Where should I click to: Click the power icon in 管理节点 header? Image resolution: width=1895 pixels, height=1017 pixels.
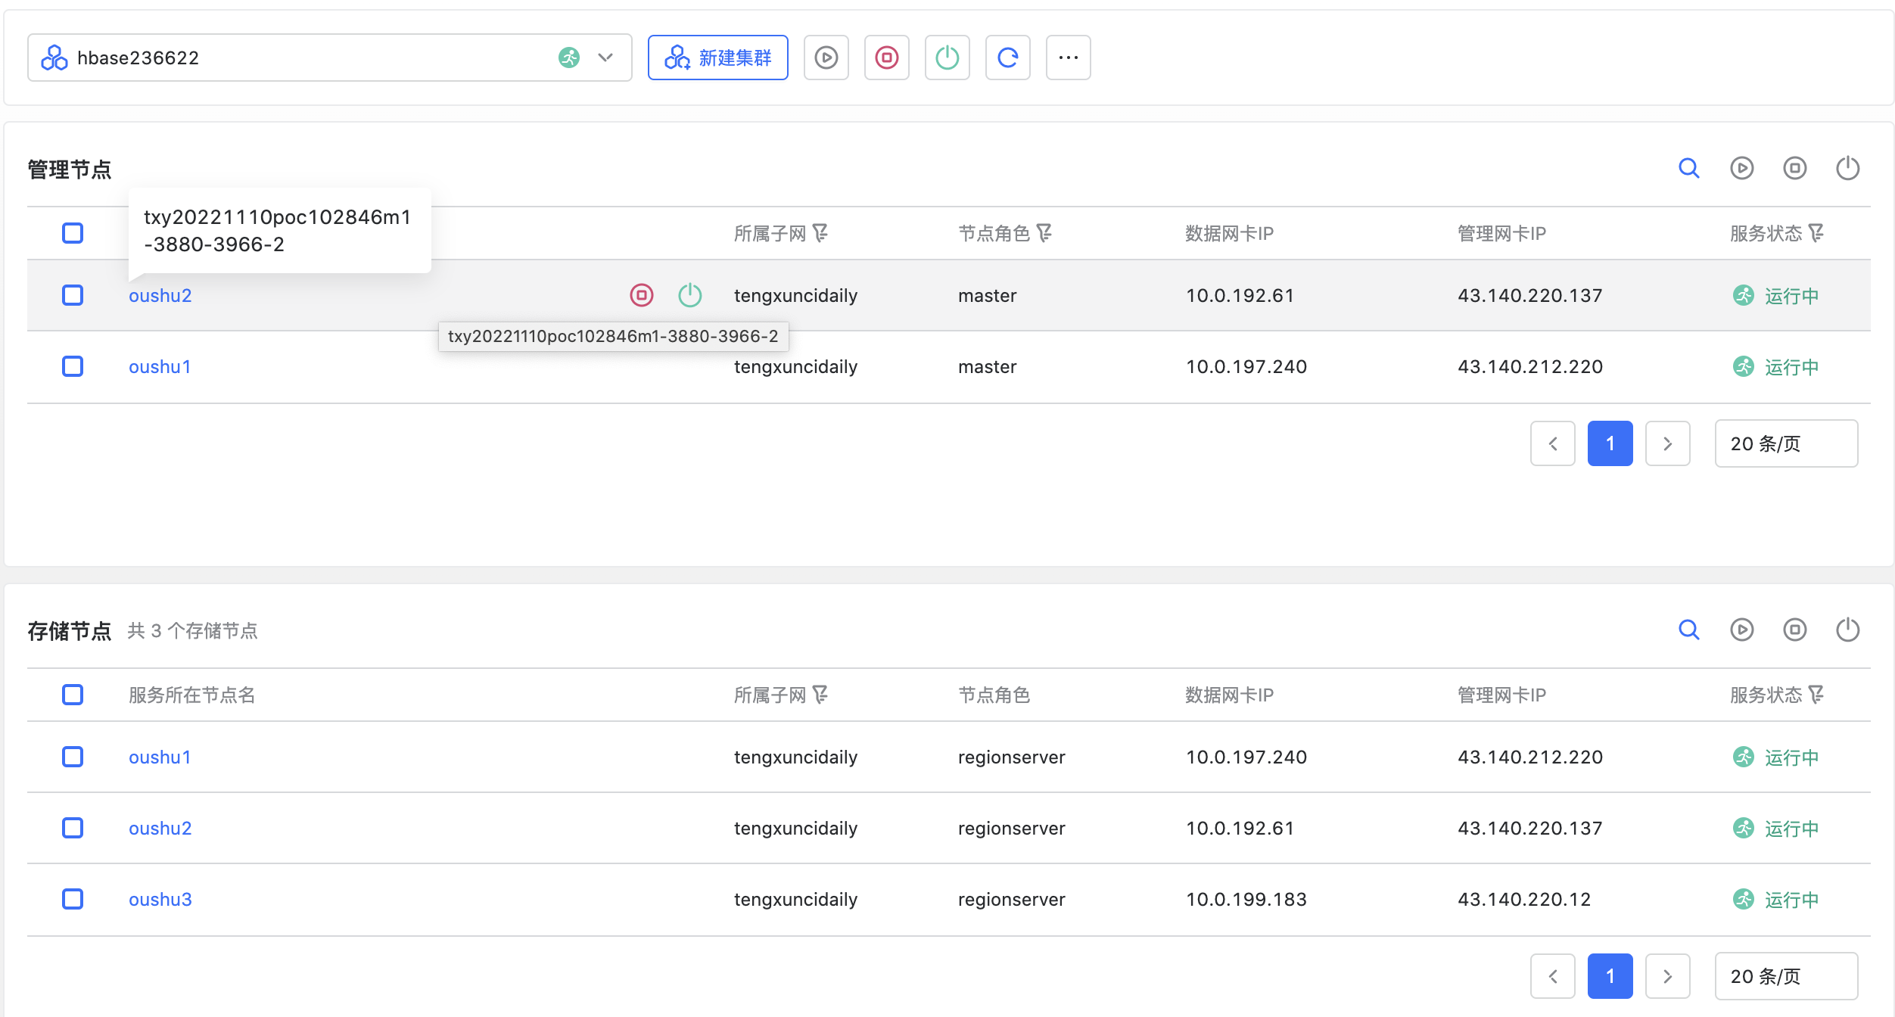coord(1847,168)
